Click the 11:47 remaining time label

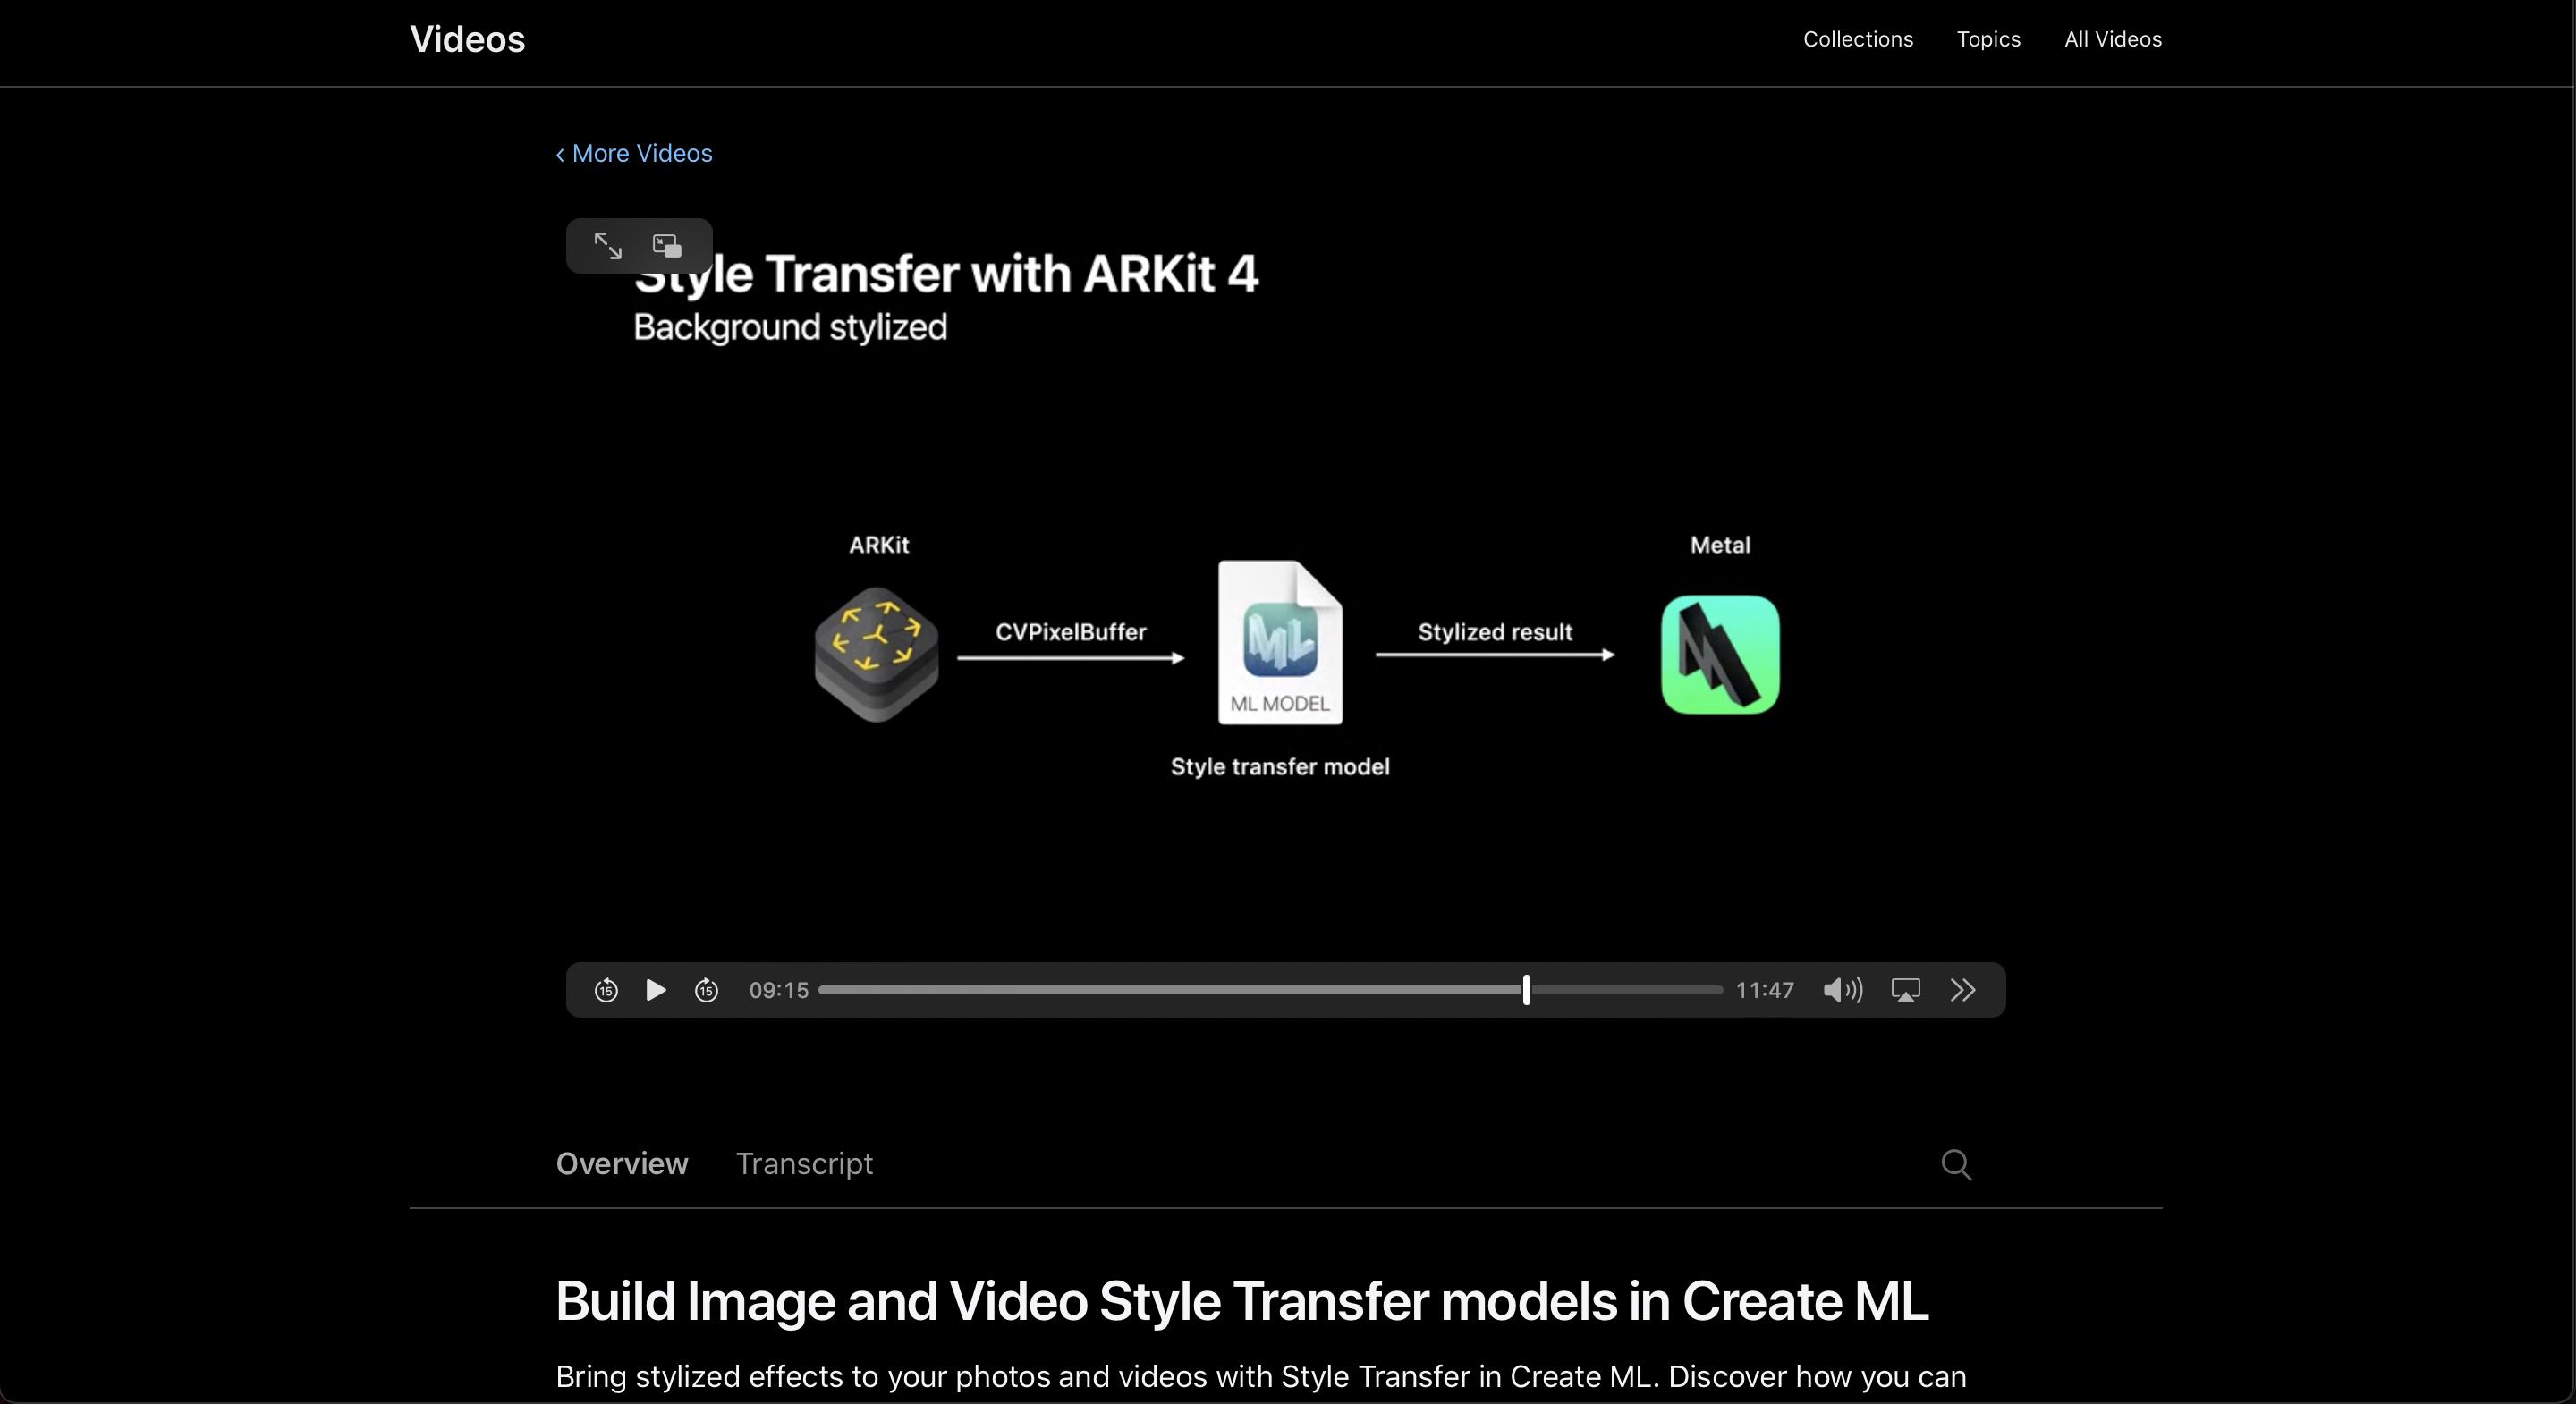[x=1764, y=990]
